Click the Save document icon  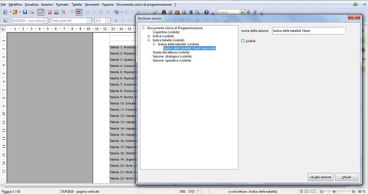click(25, 12)
